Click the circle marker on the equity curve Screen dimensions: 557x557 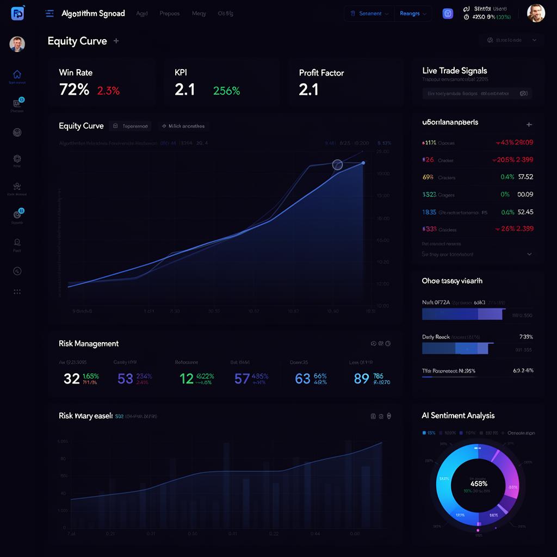(337, 164)
